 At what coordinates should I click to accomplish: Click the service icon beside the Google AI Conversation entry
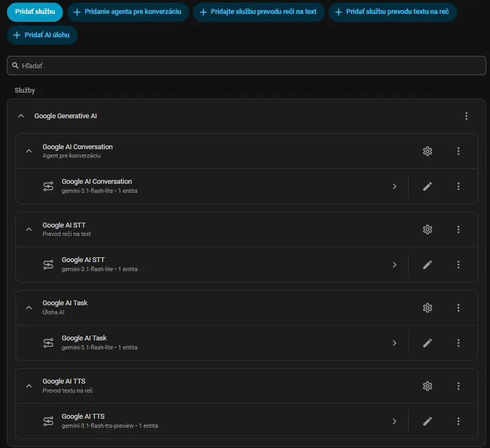point(48,186)
